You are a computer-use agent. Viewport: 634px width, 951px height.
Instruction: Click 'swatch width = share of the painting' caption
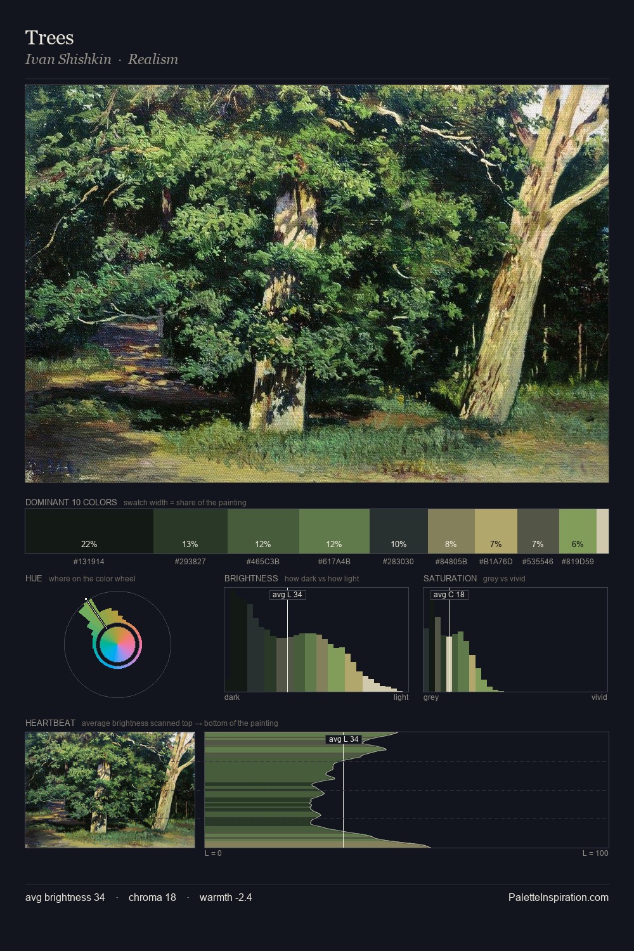coord(185,503)
